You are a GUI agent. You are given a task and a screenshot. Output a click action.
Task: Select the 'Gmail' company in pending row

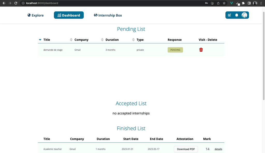(x=78, y=50)
